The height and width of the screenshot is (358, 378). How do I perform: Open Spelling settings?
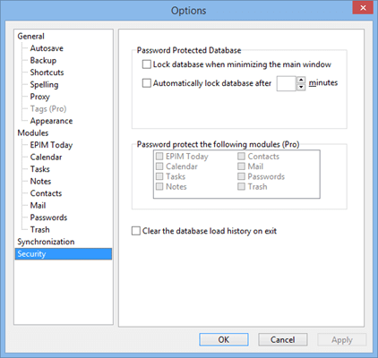pos(44,85)
